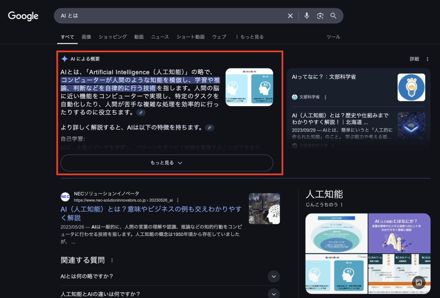The height and width of the screenshot is (298, 440).
Task: Open three-dot menu next to 文部科学省 source
Action: click(325, 97)
